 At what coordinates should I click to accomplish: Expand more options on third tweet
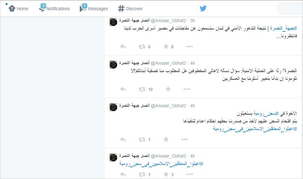[185, 139]
